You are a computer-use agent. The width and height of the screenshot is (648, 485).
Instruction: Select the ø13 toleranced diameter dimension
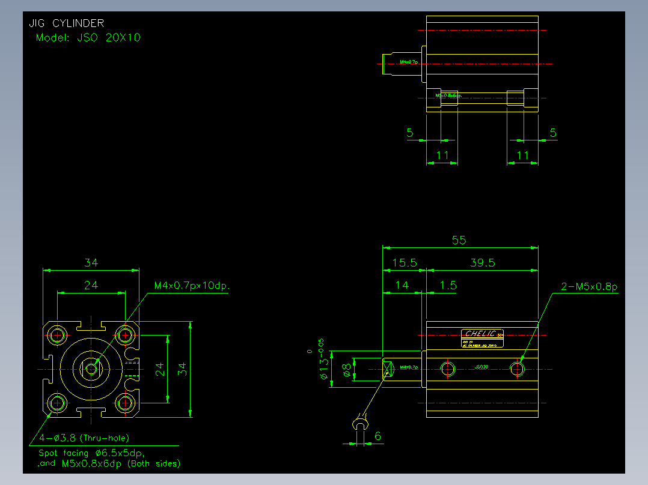pos(323,359)
